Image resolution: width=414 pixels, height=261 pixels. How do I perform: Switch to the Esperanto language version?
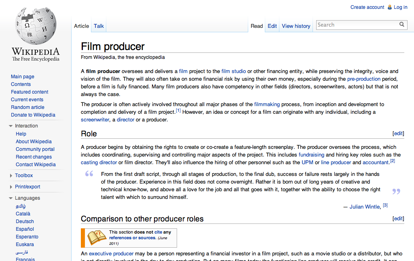27,237
